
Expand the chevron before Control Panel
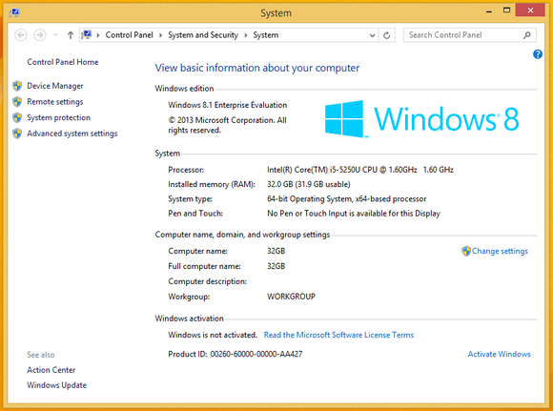pyautogui.click(x=98, y=35)
